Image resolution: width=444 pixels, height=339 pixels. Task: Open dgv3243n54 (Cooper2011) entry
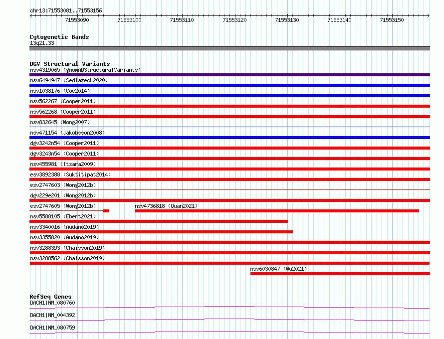click(x=64, y=154)
